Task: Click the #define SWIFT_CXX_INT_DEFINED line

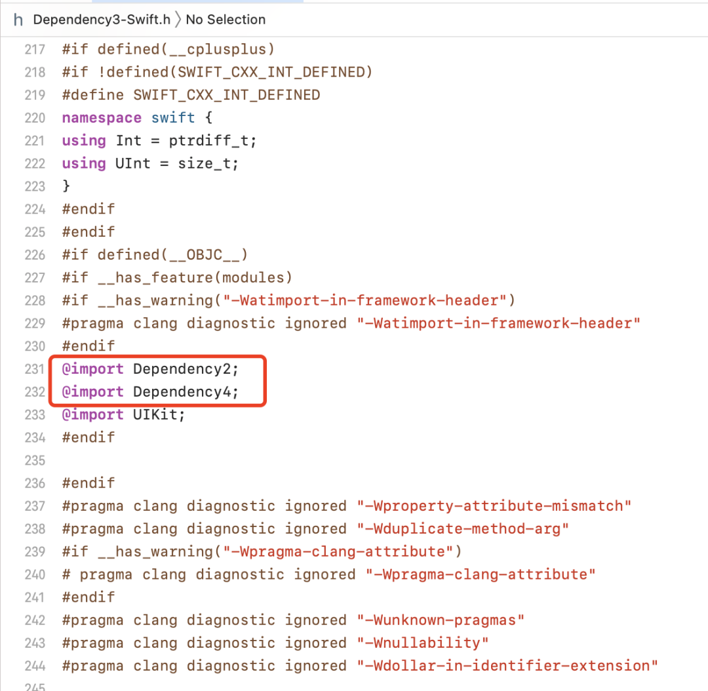Action: 191,95
